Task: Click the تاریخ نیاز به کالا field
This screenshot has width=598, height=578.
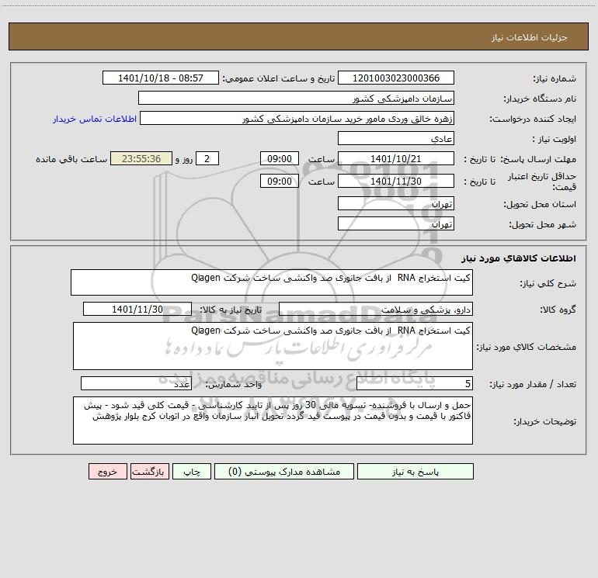Action: 137,309
